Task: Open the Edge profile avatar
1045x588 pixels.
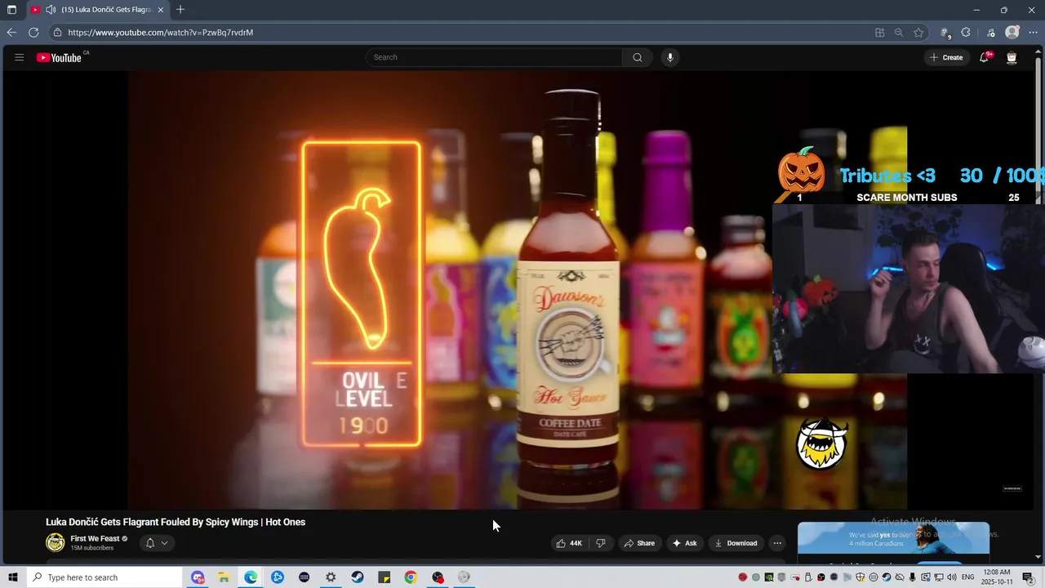Action: pos(1012,33)
